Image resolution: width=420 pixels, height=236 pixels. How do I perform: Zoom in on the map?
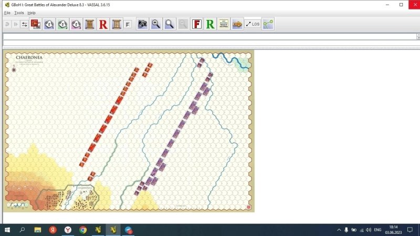click(x=156, y=24)
